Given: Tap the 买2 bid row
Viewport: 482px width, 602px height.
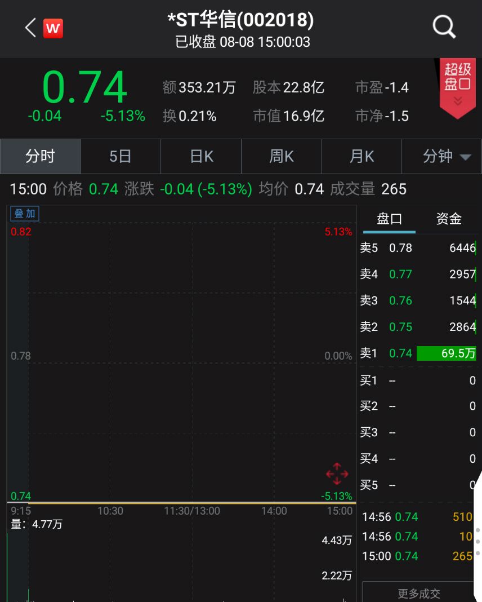Looking at the screenshot, I should (418, 406).
